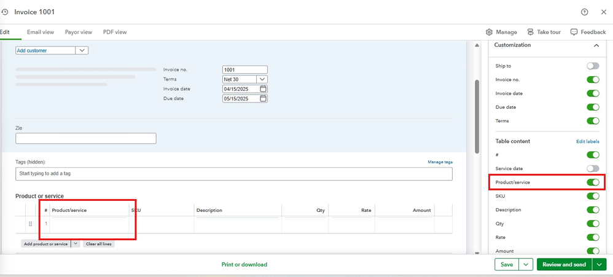Click the Save button
This screenshot has height=277, width=613.
507,265
